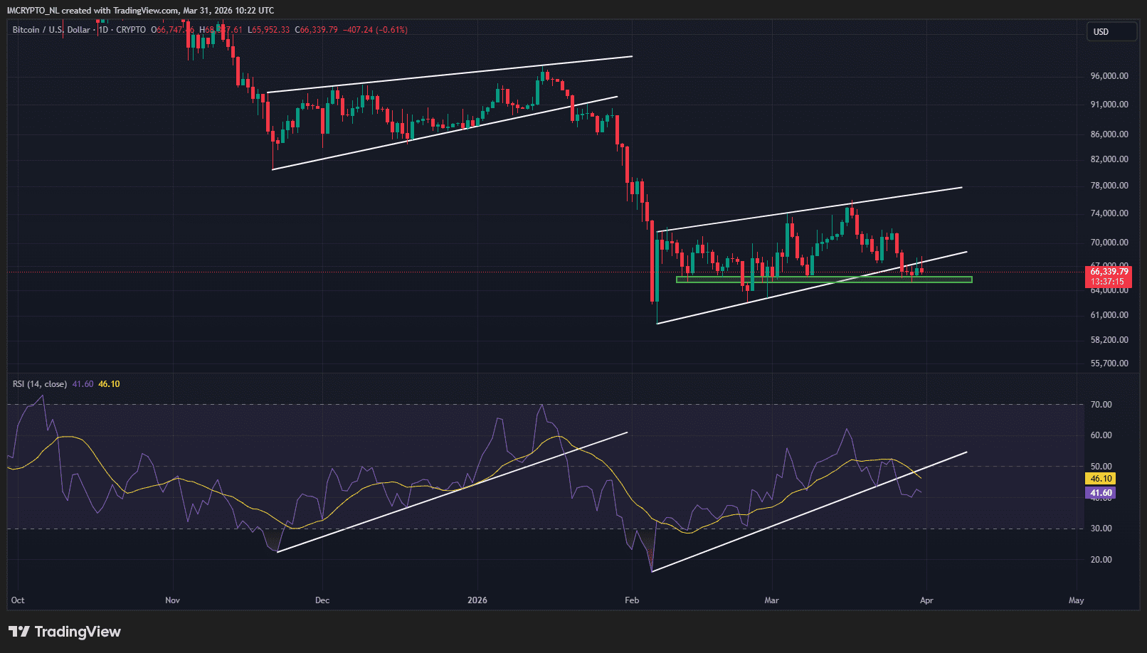This screenshot has width=1147, height=653.
Task: Click the 2026 label on time axis
Action: tap(477, 600)
